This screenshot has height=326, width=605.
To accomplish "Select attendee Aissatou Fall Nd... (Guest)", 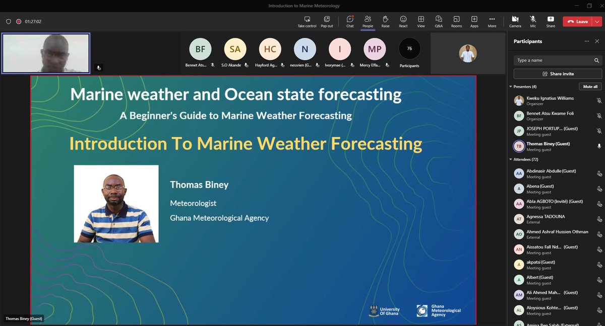I will click(x=558, y=249).
